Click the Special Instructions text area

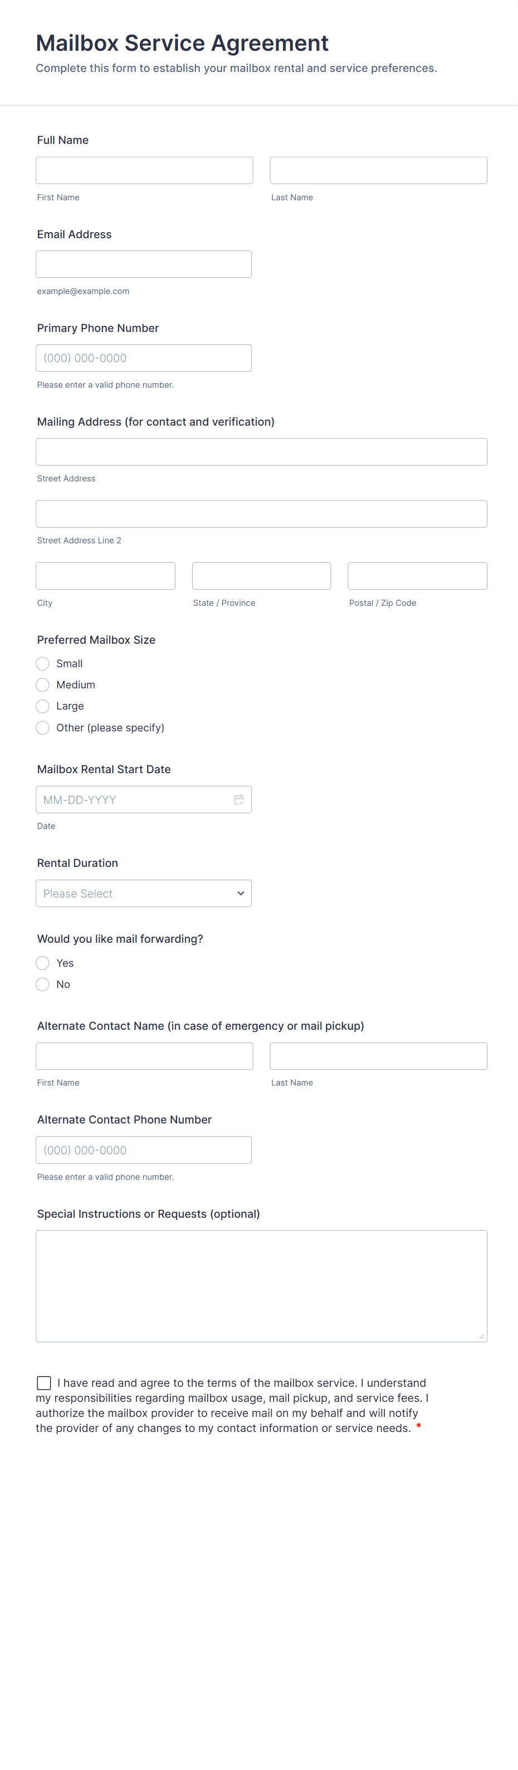tap(261, 1286)
